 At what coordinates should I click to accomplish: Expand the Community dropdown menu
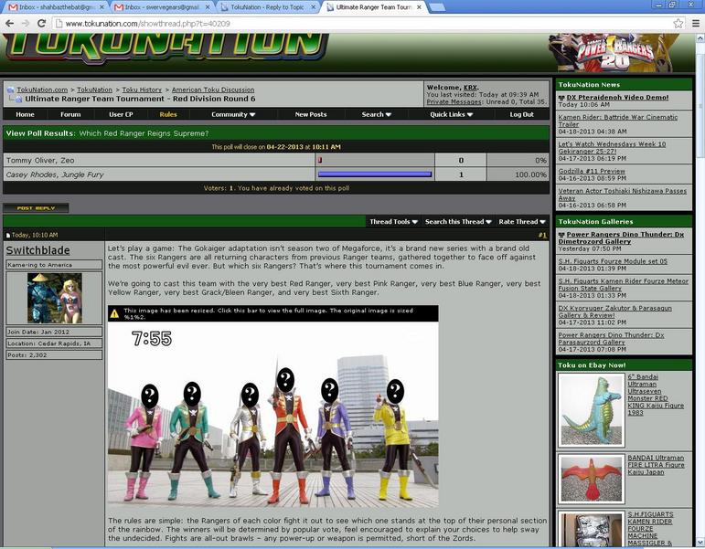[233, 114]
